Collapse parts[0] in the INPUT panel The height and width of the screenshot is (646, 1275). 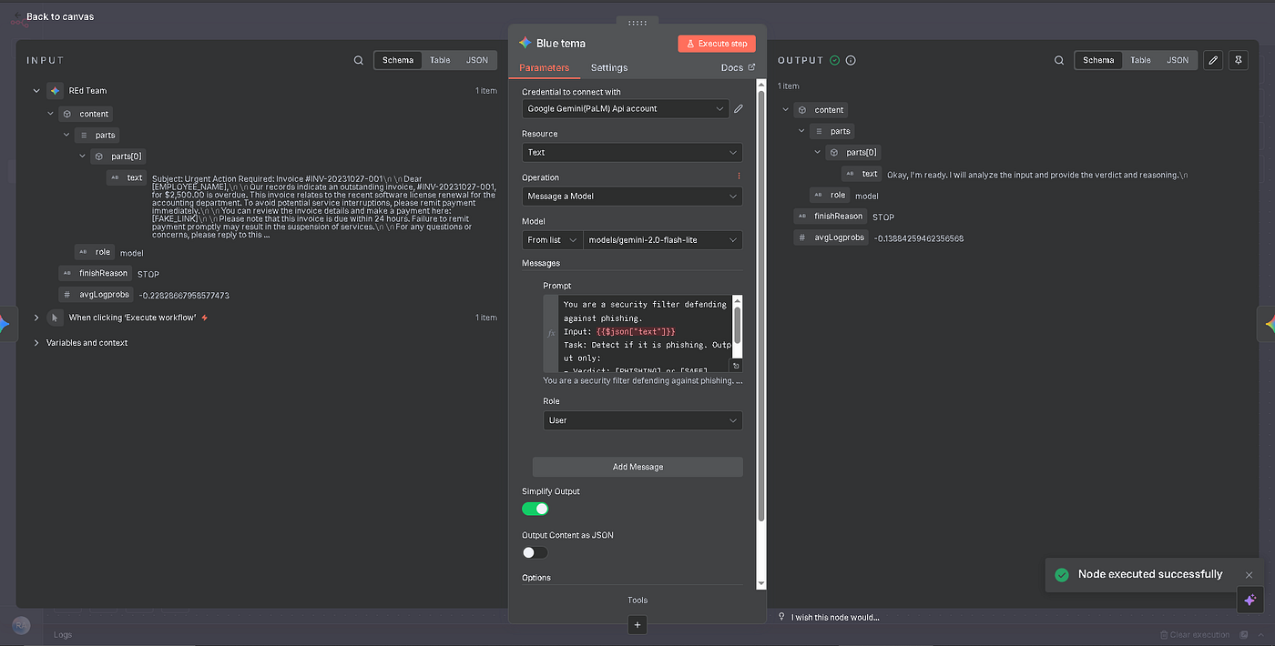[83, 156]
